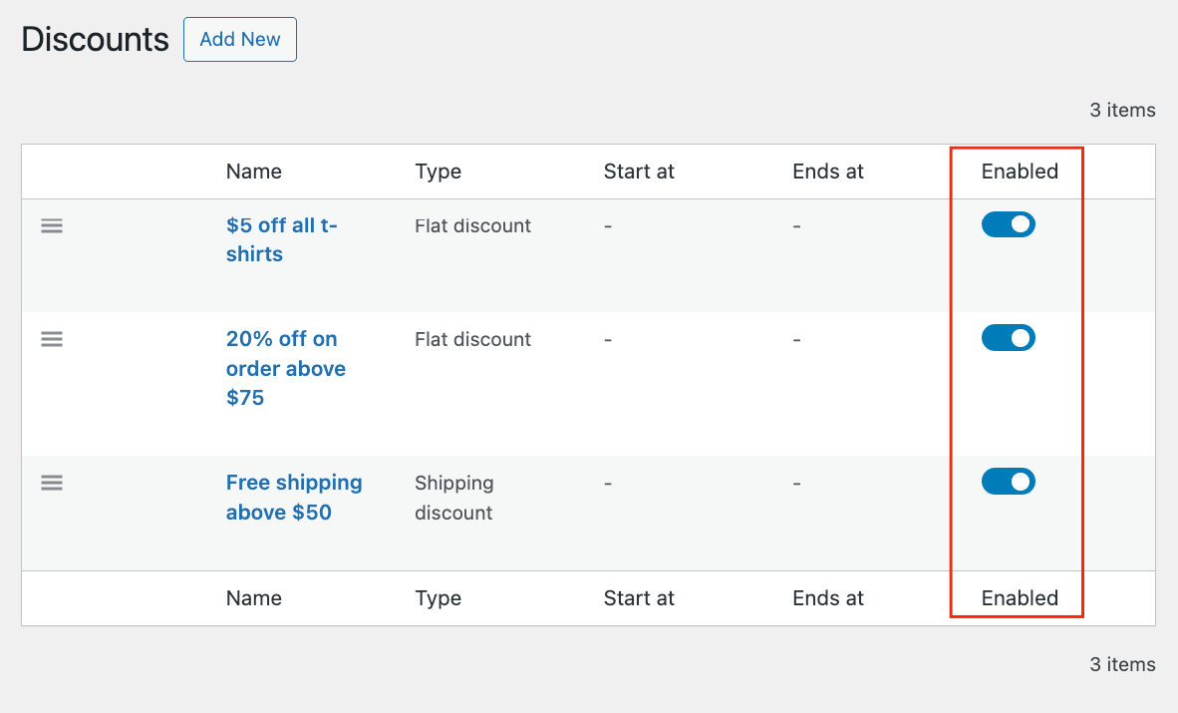
Task: Click the top Ends at column header
Action: pyautogui.click(x=827, y=172)
